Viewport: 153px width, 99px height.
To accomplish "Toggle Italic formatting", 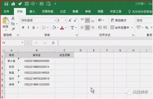I will pyautogui.click(x=28, y=27).
